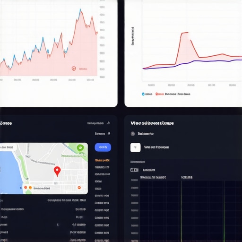This screenshot has width=242, height=242.
Task: Click the green circular marker on the map
Action: [80, 148]
